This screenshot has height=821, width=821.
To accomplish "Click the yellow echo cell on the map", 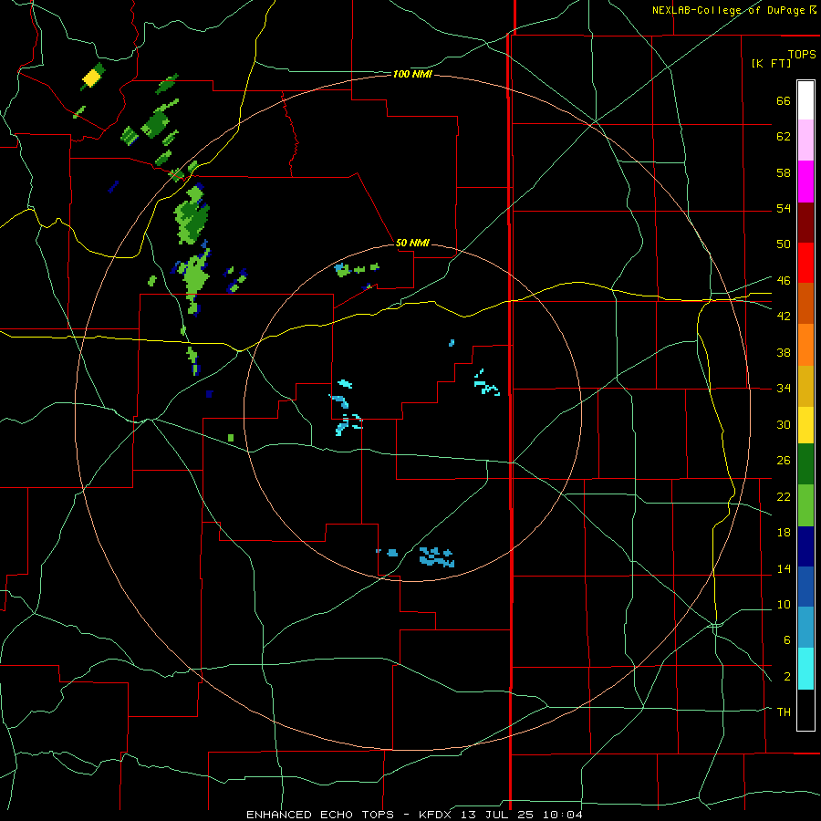I will pyautogui.click(x=91, y=78).
